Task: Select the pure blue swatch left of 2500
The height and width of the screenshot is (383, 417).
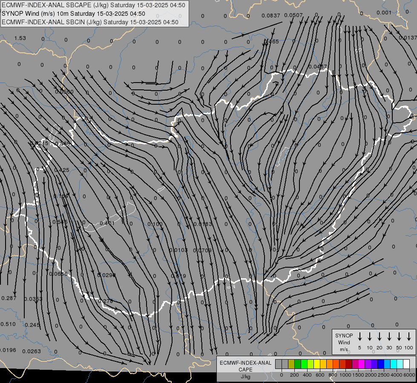Action: pos(381,364)
